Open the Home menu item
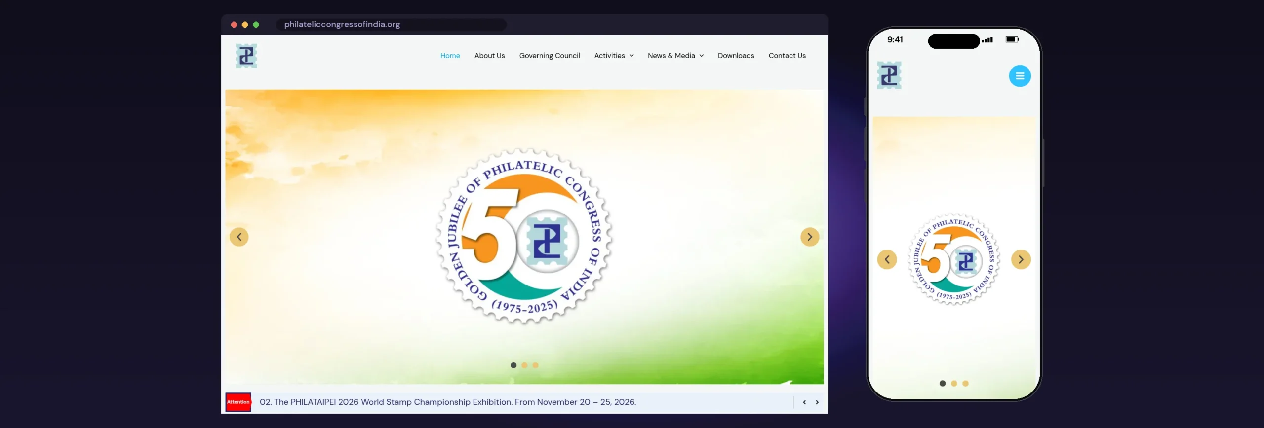The width and height of the screenshot is (1264, 428). 450,56
